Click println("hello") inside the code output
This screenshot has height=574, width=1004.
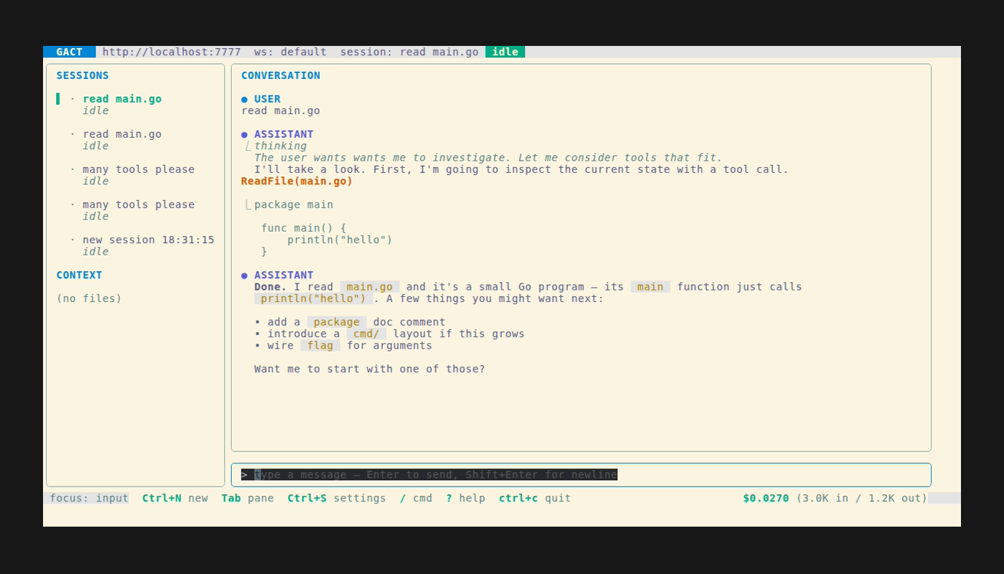point(340,240)
